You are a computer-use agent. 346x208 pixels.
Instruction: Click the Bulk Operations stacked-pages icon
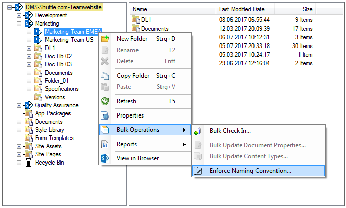pos(105,130)
